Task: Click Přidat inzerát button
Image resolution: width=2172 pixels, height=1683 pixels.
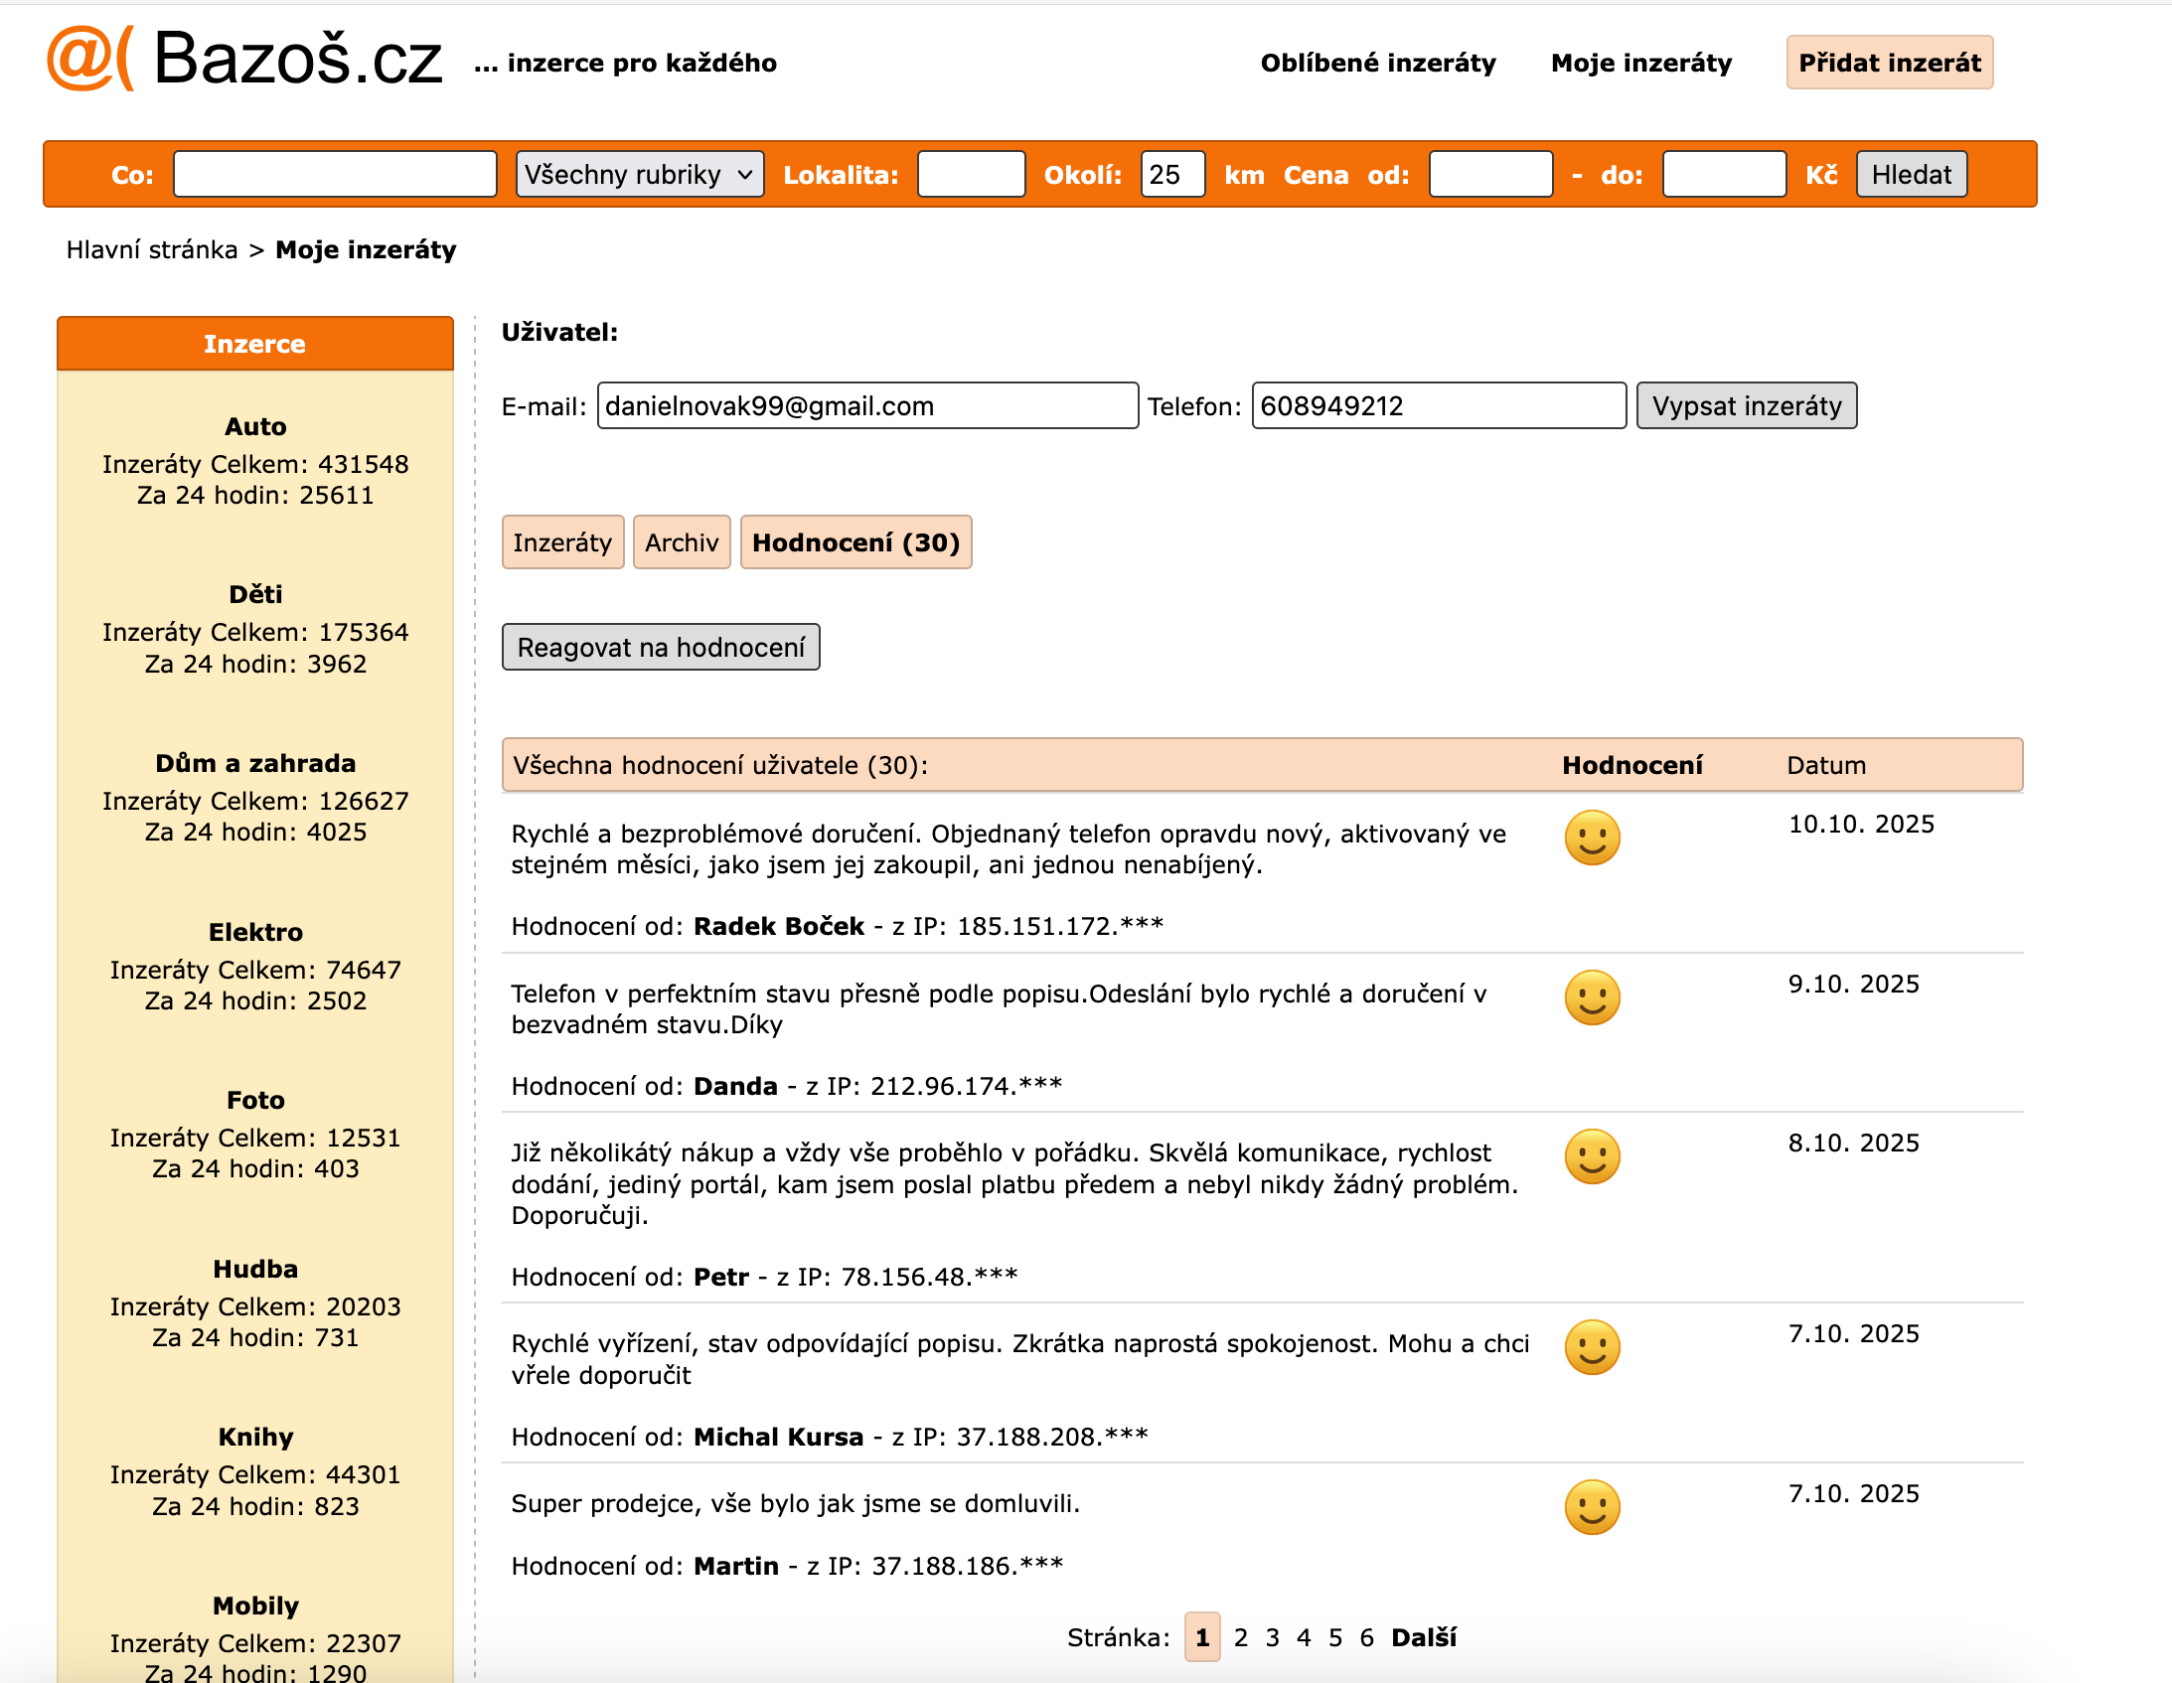Action: click(x=1889, y=63)
